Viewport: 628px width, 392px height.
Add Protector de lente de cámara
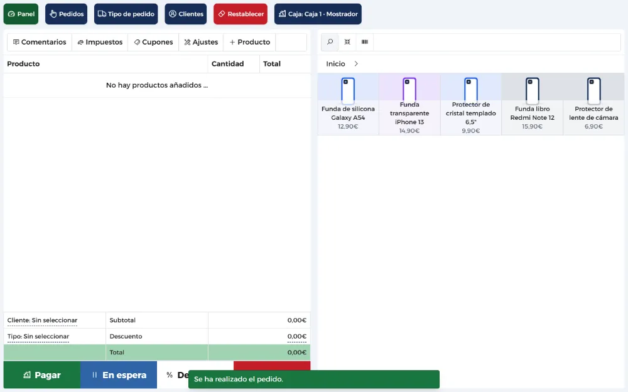click(x=593, y=104)
